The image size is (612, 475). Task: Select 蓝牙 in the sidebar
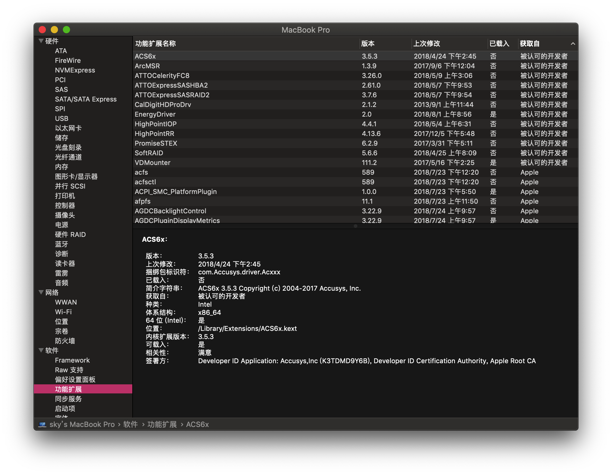pos(62,244)
